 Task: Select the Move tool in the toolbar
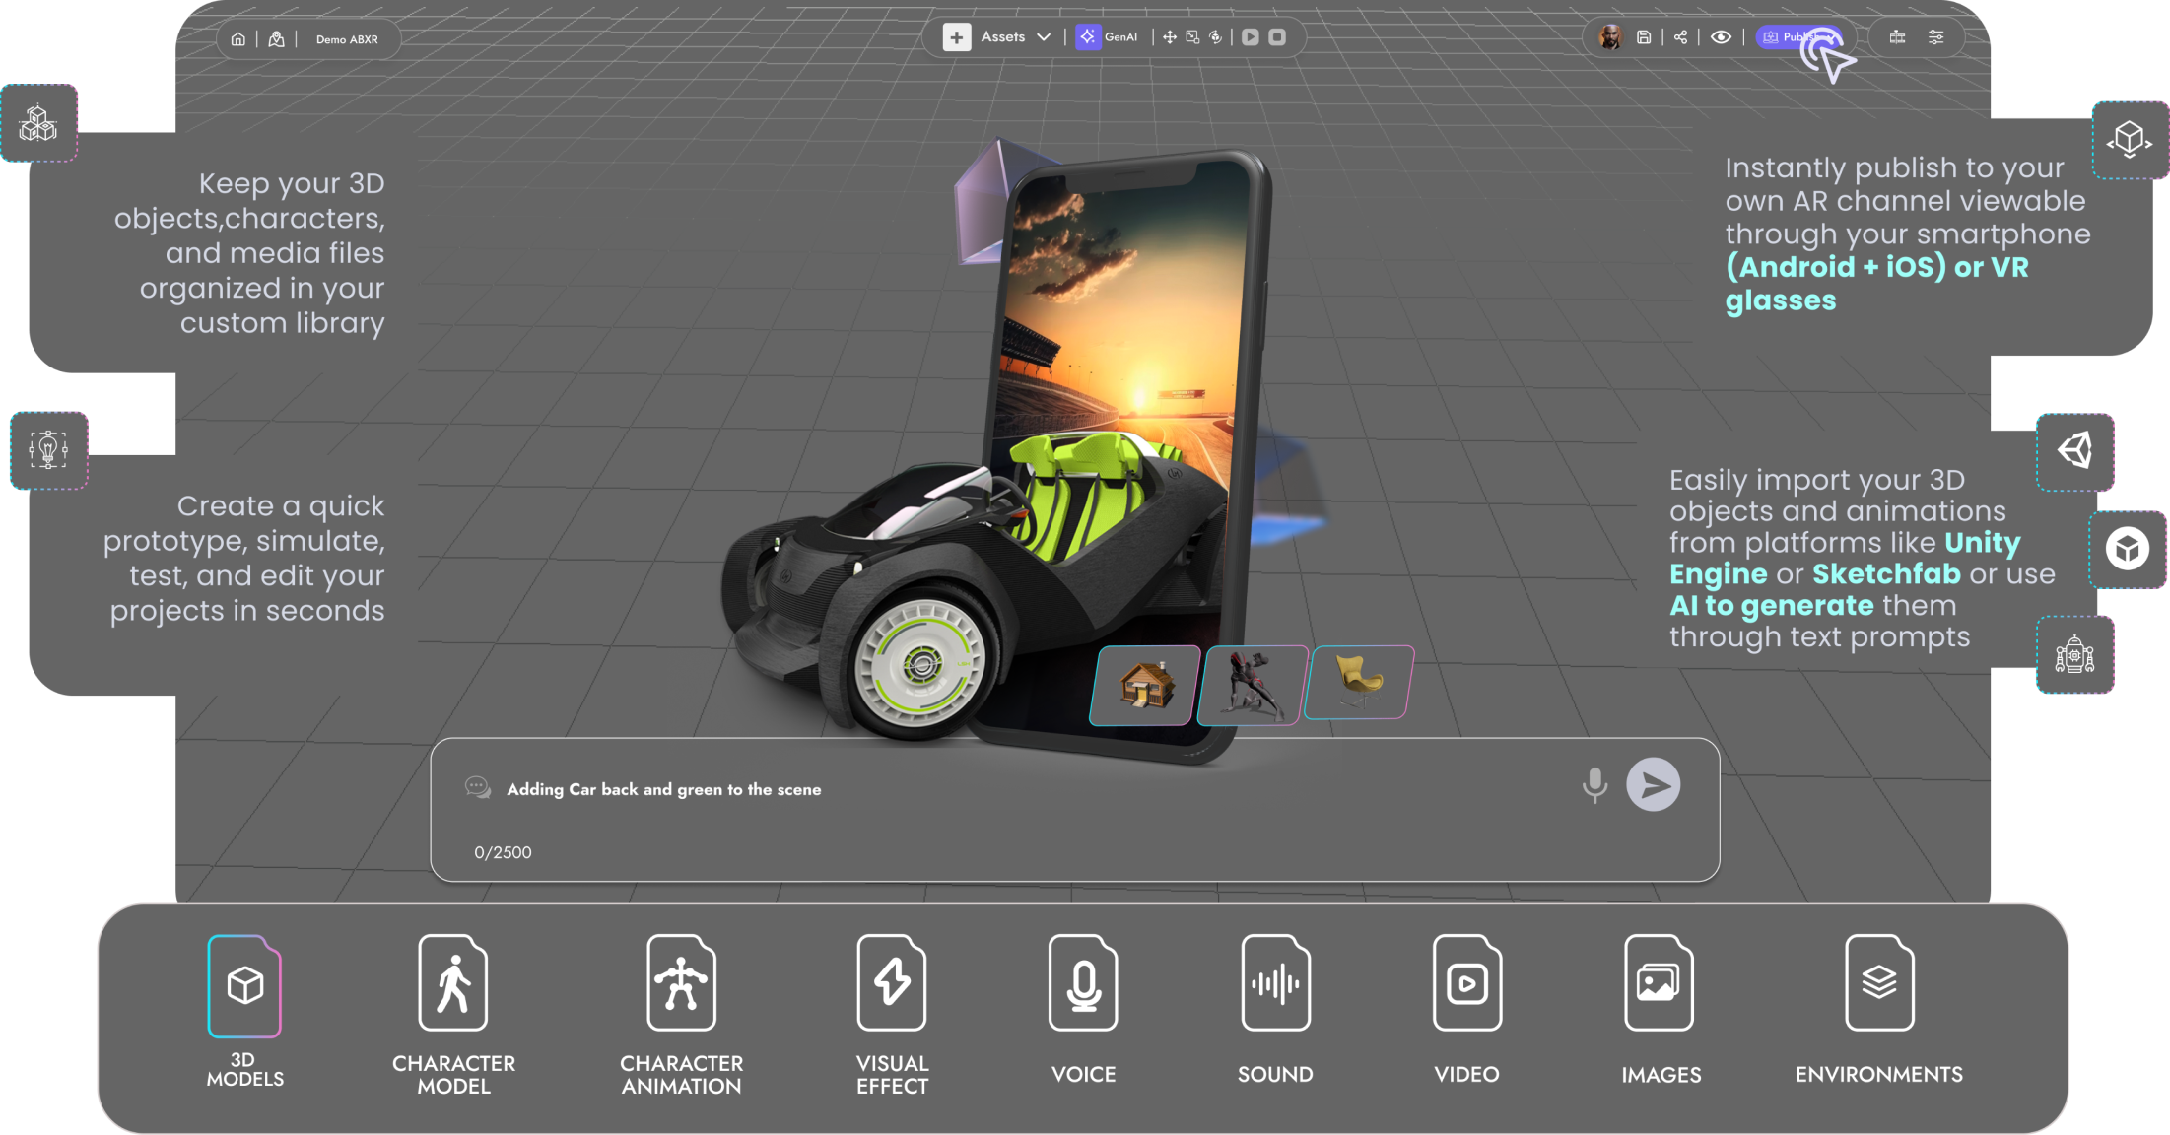pyautogui.click(x=1170, y=37)
